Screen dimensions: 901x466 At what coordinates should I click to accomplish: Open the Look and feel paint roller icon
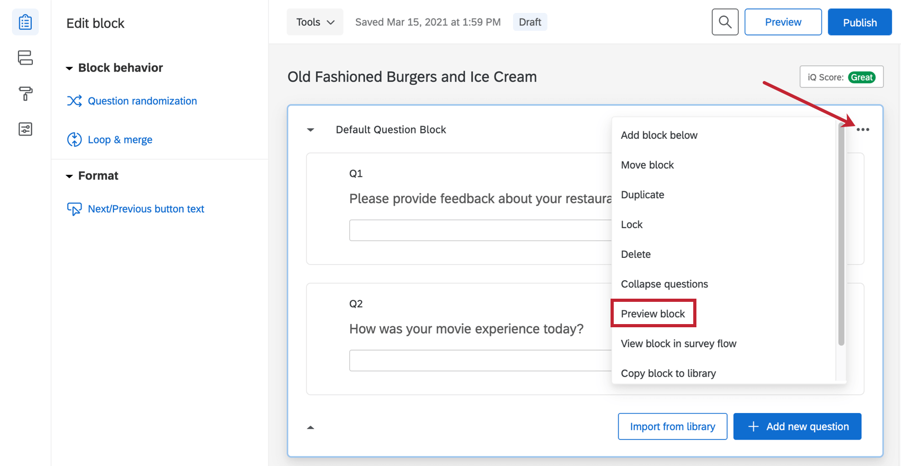point(25,94)
